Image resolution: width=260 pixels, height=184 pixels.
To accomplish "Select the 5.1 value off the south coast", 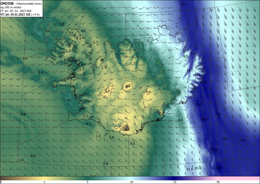I will pos(89,124).
